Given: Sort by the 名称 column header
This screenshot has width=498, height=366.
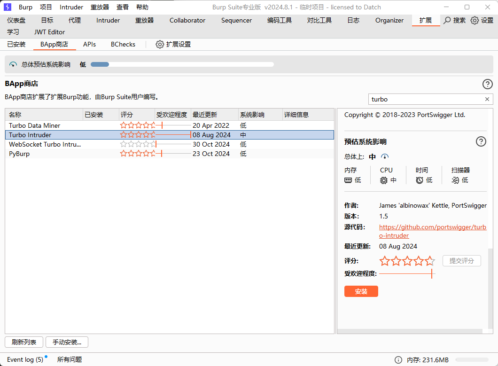Looking at the screenshot, I should pyautogui.click(x=44, y=115).
